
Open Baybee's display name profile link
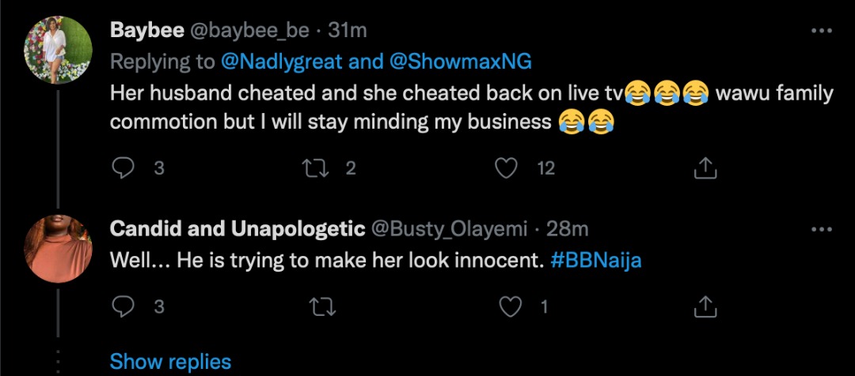pos(147,31)
